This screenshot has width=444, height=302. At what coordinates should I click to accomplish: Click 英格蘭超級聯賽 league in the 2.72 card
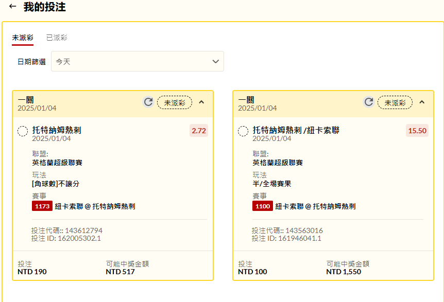[x=57, y=163]
